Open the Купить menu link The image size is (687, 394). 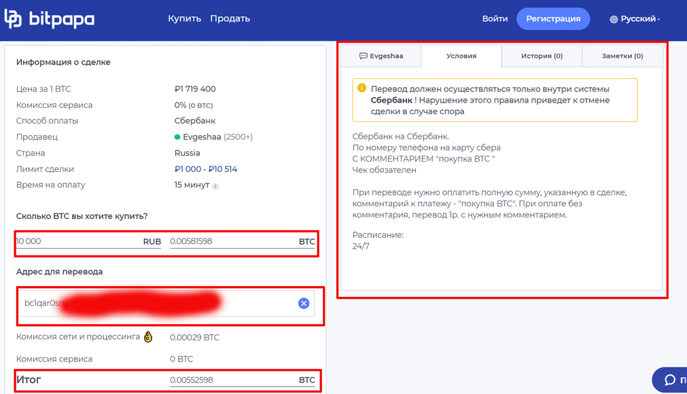184,19
